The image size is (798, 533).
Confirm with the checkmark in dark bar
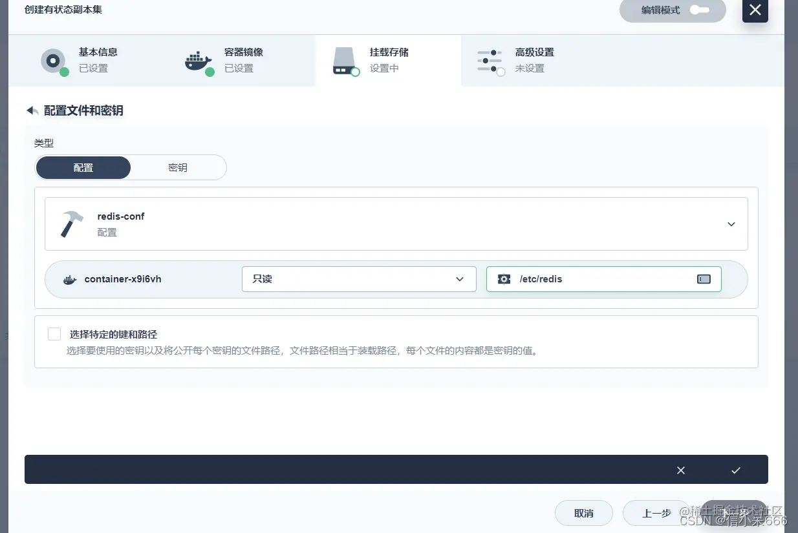(736, 470)
